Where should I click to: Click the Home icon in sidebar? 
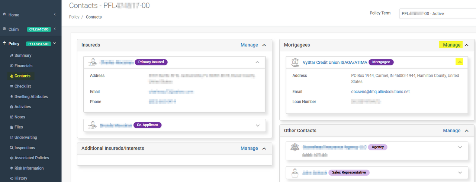(4, 15)
